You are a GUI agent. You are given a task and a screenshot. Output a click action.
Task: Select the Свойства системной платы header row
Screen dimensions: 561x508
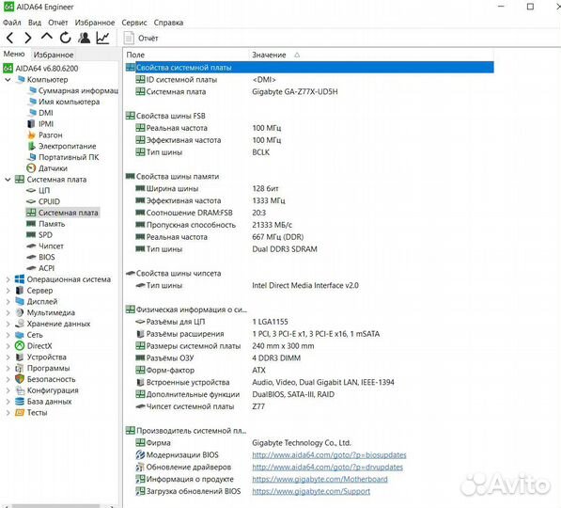309,68
